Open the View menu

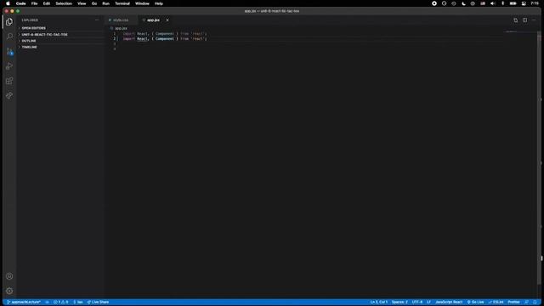pos(82,3)
